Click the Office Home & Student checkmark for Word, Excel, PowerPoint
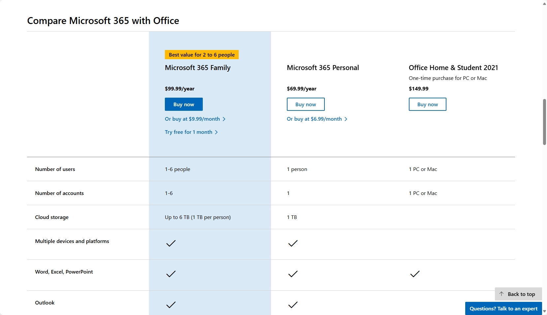Viewport: 547px width, 315px height. coord(415,274)
